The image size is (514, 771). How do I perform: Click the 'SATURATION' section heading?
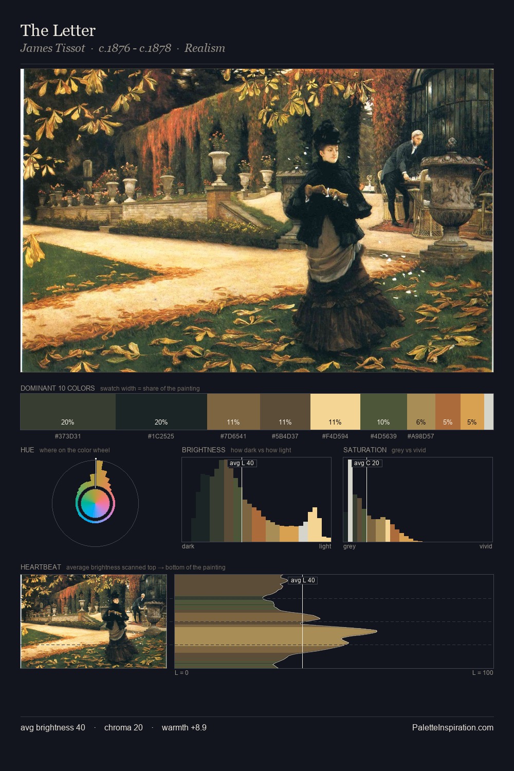pyautogui.click(x=365, y=450)
